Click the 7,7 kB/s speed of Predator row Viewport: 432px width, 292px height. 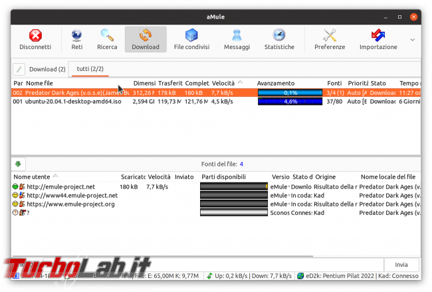click(222, 93)
